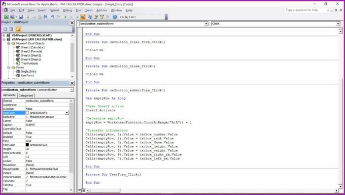Click the 'Sheet2.Activate' code line

tap(101, 110)
